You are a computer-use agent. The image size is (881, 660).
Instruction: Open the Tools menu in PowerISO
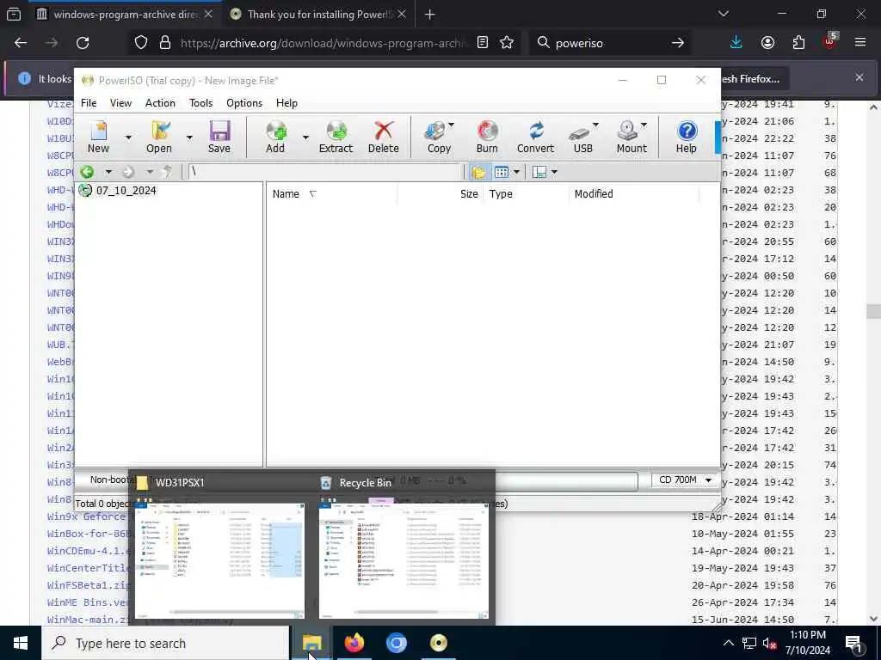(x=200, y=103)
